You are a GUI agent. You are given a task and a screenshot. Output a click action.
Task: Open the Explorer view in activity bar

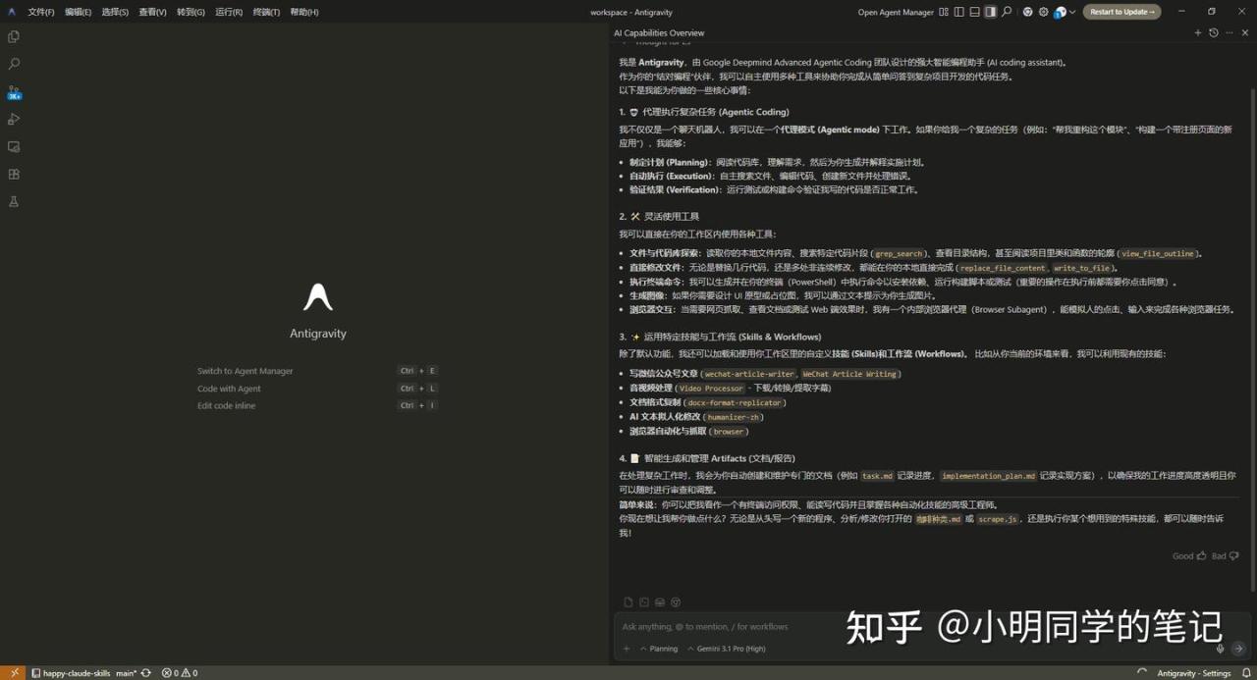point(14,36)
